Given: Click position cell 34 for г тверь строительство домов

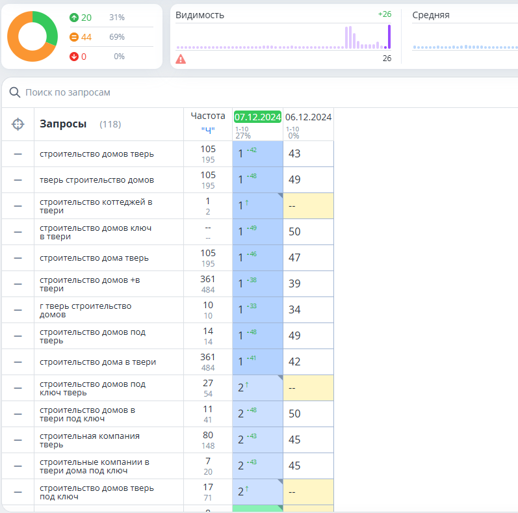Looking at the screenshot, I should (308, 309).
